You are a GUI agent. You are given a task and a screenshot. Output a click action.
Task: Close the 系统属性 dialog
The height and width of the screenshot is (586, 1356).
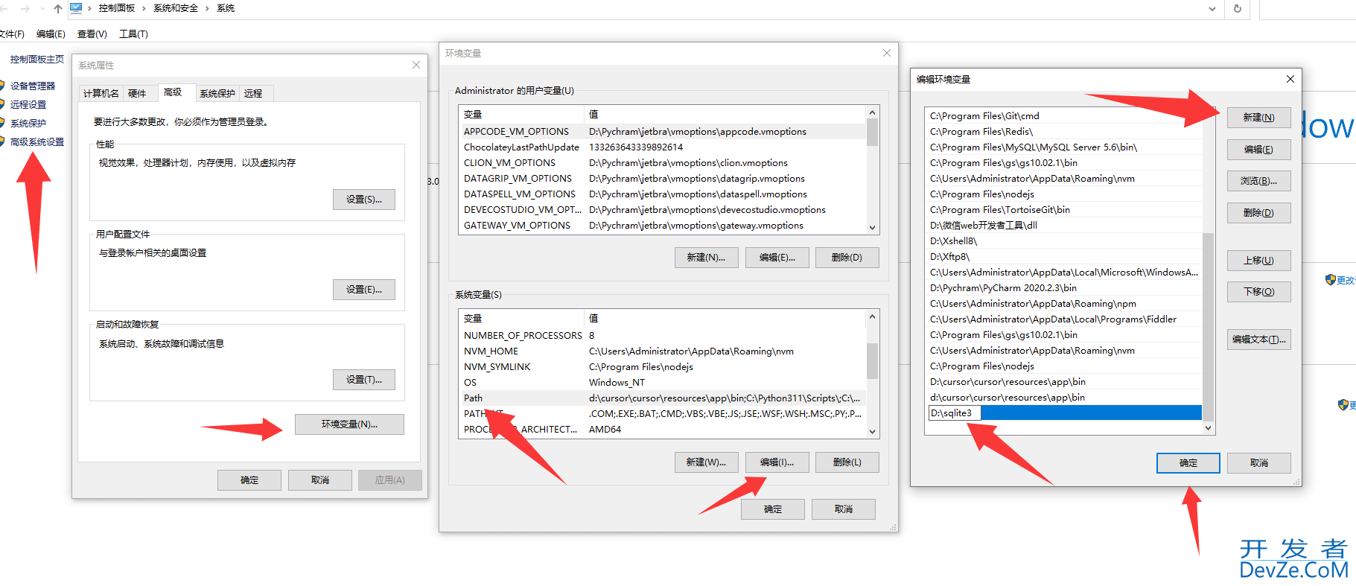pos(416,65)
